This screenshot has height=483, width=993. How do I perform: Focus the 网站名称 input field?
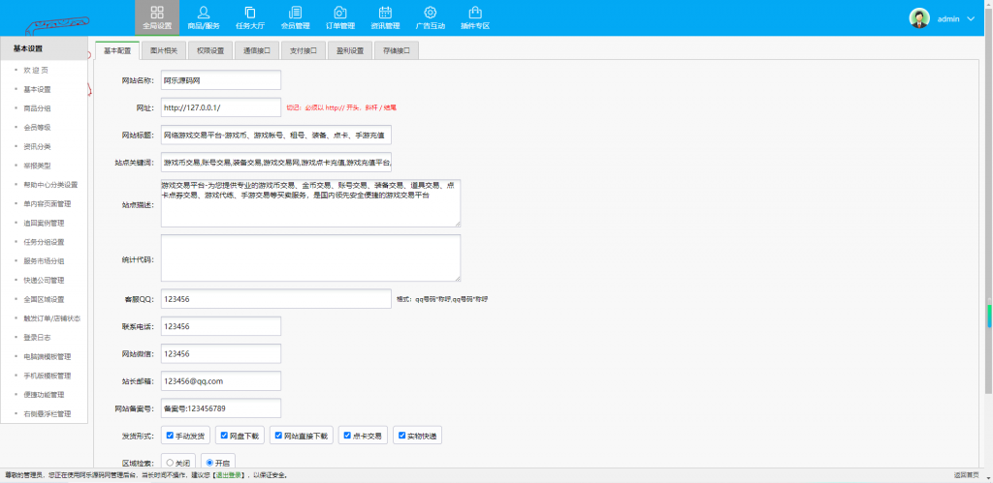(221, 80)
